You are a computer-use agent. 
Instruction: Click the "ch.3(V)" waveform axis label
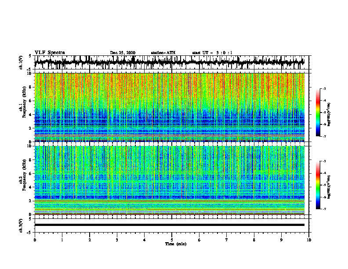[21, 225]
